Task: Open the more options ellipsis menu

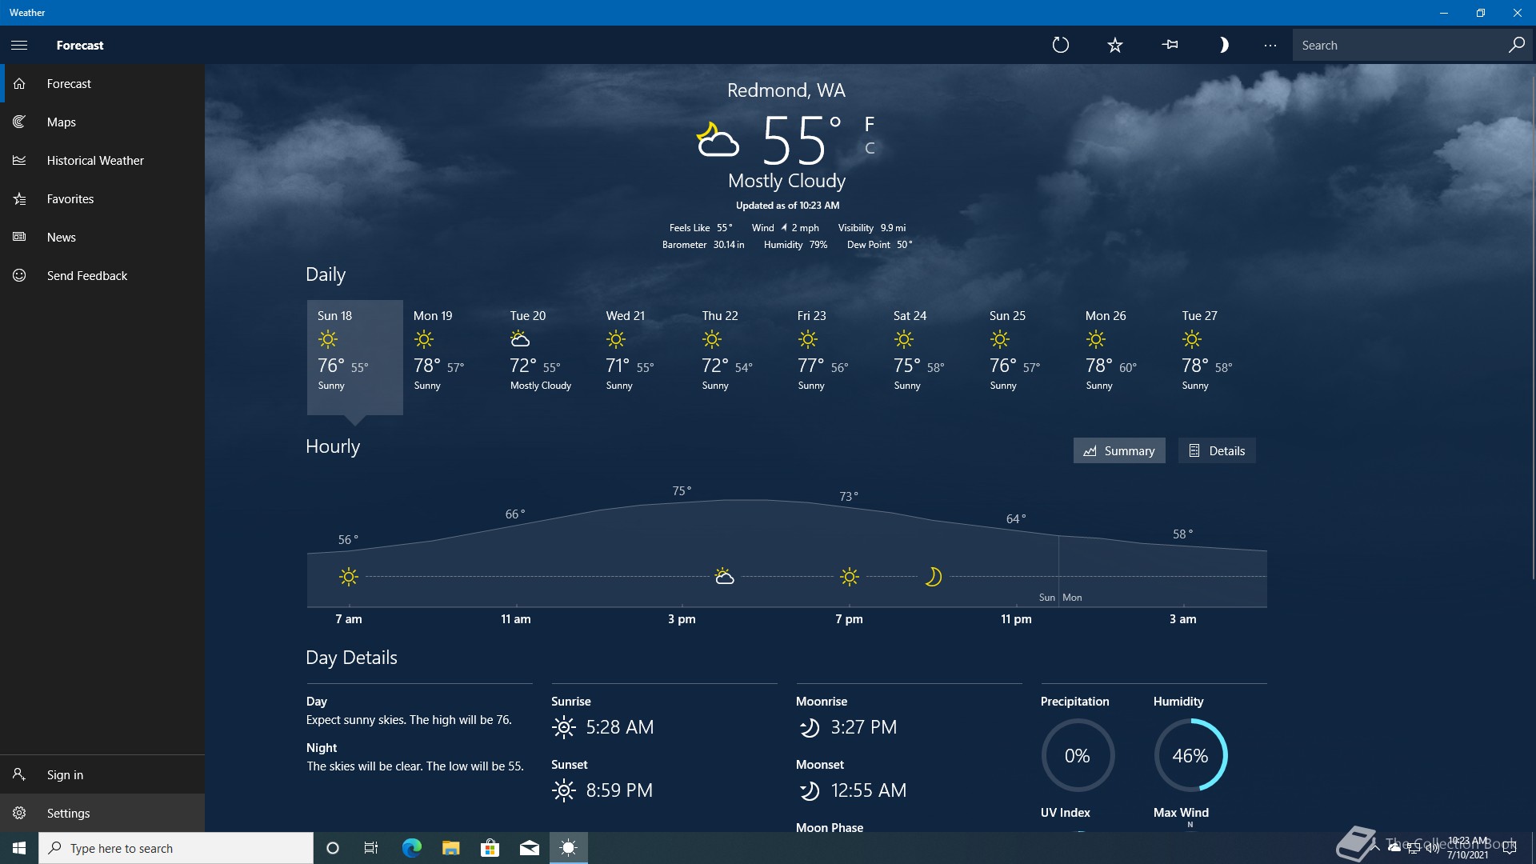Action: pyautogui.click(x=1270, y=46)
